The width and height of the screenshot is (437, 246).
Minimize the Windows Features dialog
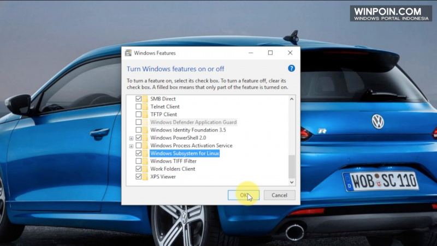point(251,53)
